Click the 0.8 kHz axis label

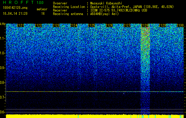pyautogui.click(x=2, y=83)
